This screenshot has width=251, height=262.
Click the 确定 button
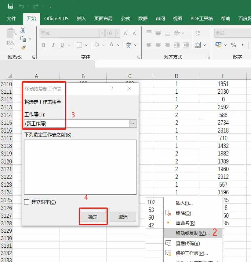93,217
